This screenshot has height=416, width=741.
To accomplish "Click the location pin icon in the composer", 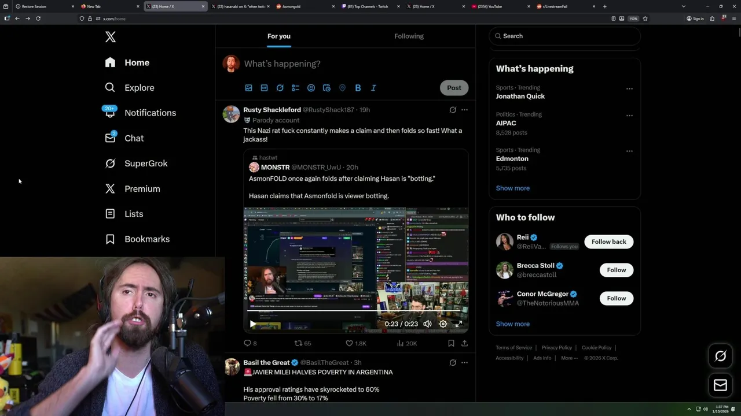I will point(342,88).
